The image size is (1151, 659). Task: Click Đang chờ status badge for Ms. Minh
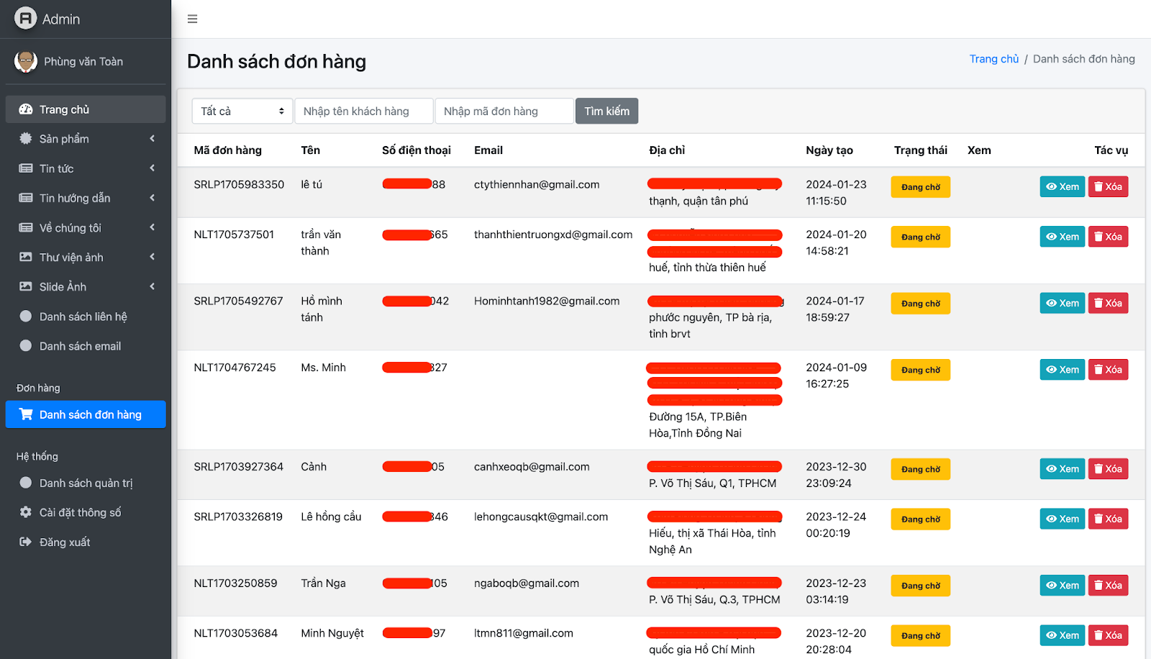[x=920, y=370]
